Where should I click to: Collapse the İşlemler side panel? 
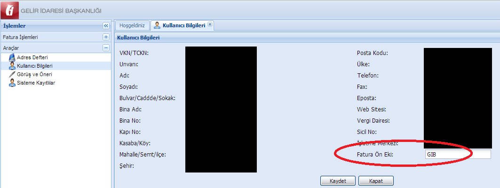pos(106,26)
